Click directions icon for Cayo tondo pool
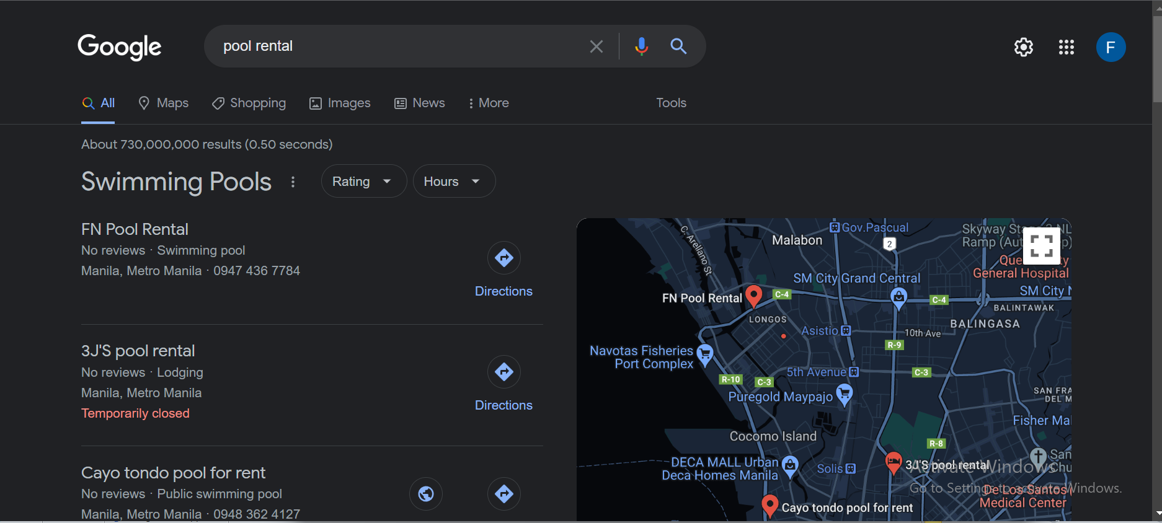This screenshot has width=1162, height=523. [x=504, y=494]
